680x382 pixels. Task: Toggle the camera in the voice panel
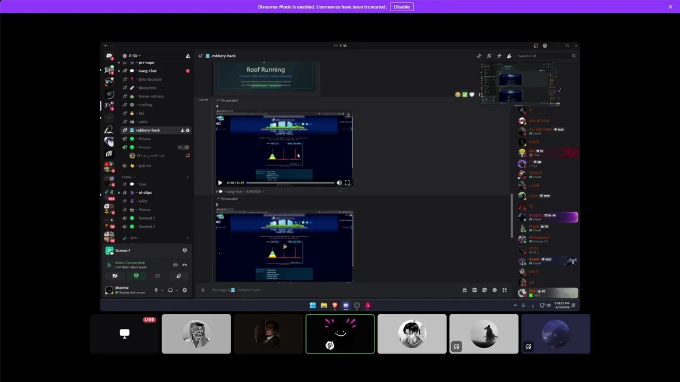tap(115, 276)
